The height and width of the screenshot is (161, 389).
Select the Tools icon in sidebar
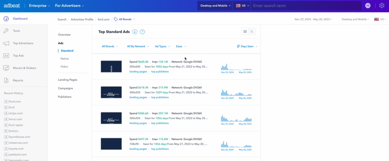coord(16,31)
